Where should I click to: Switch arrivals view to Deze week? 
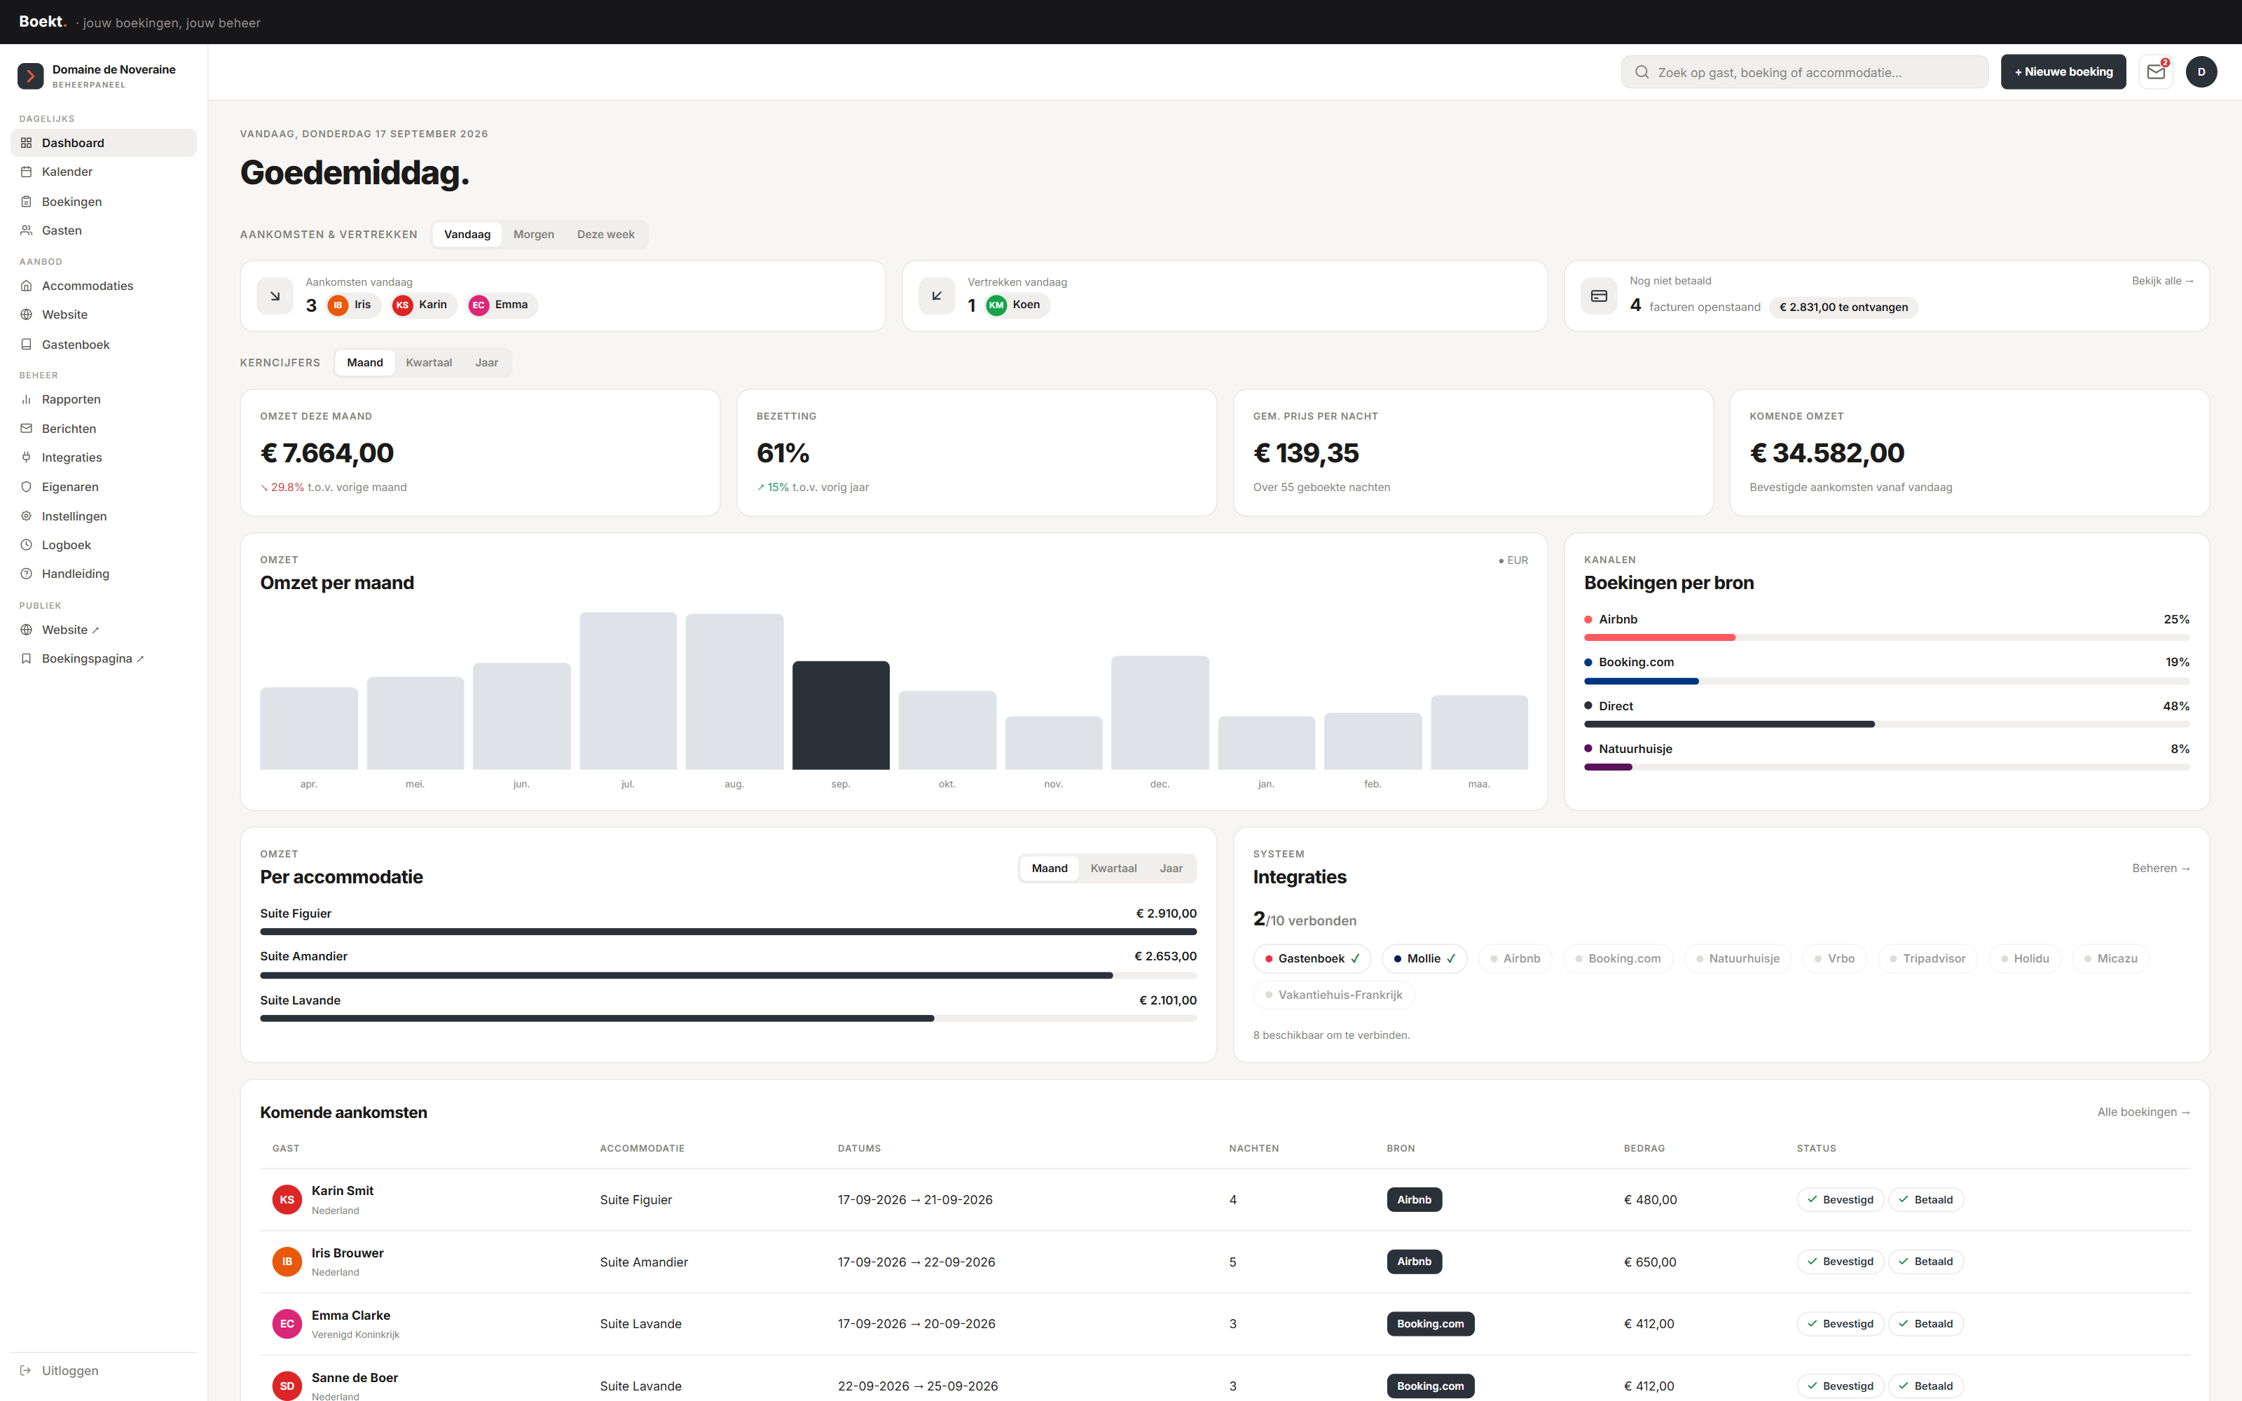tap(606, 235)
